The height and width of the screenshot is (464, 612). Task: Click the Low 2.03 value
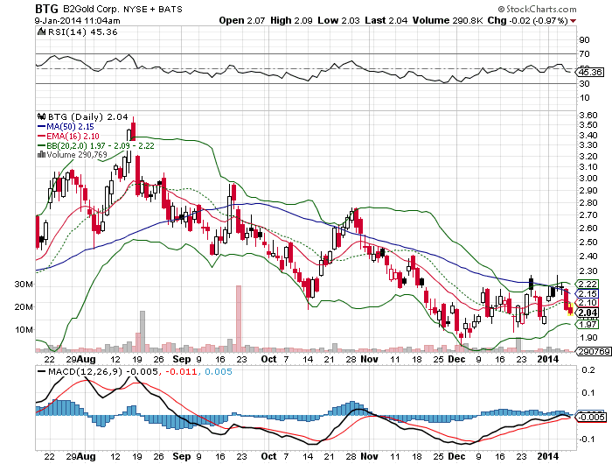(x=339, y=20)
